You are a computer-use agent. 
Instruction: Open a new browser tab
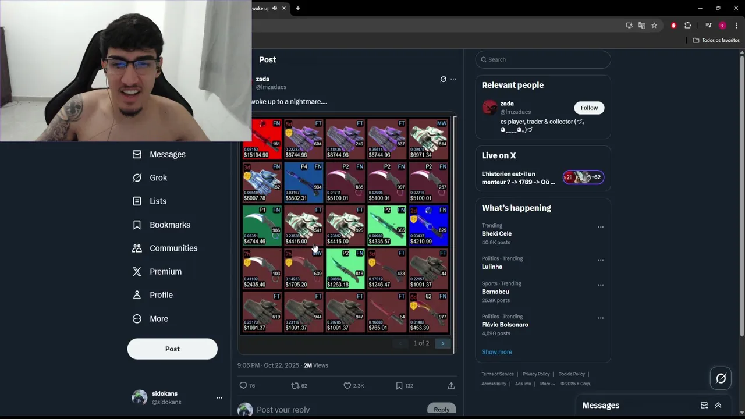[297, 8]
